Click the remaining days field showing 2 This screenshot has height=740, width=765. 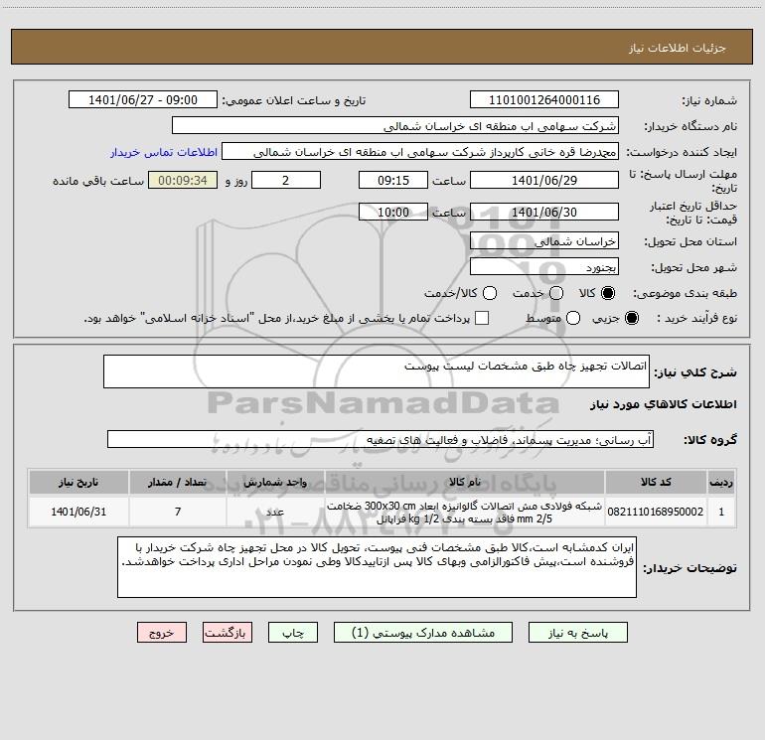tap(286, 180)
